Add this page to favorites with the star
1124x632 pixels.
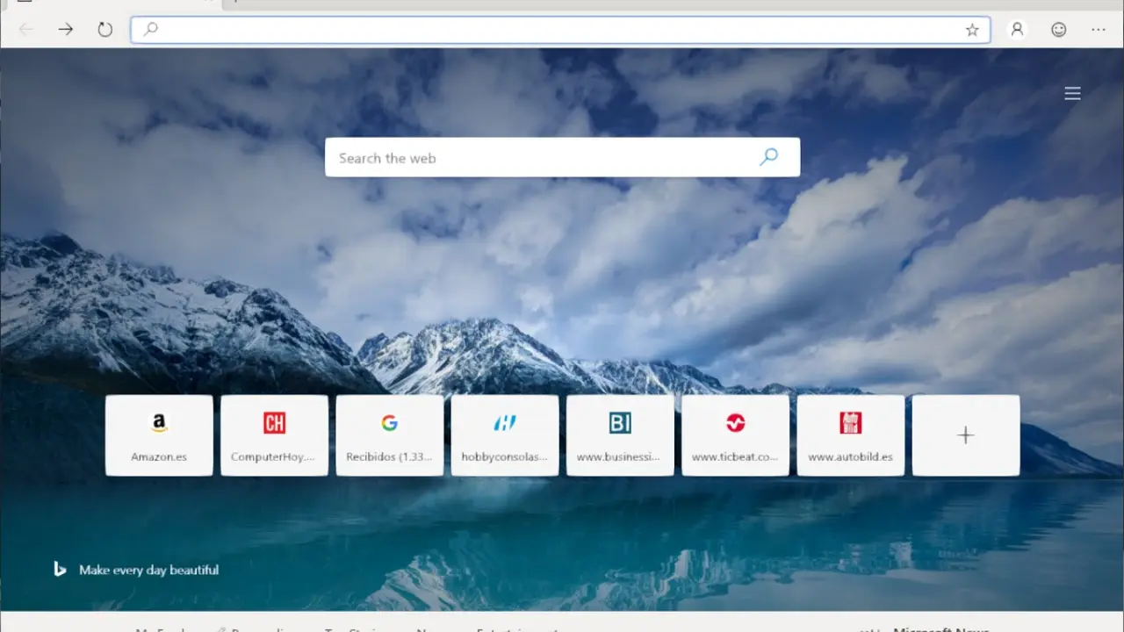point(972,30)
